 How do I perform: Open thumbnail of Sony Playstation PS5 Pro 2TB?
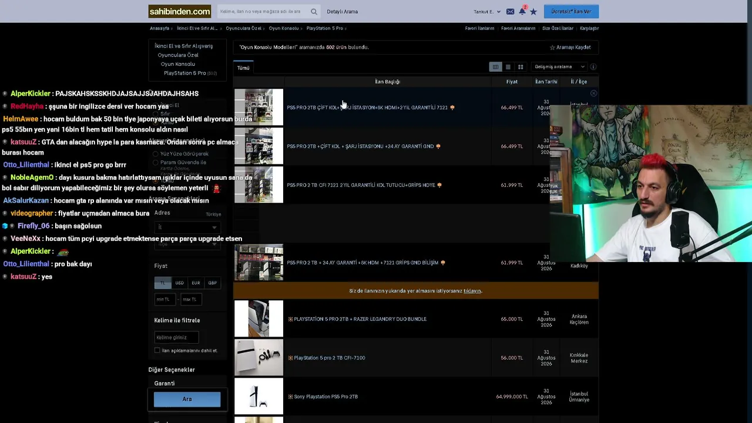pos(258,396)
